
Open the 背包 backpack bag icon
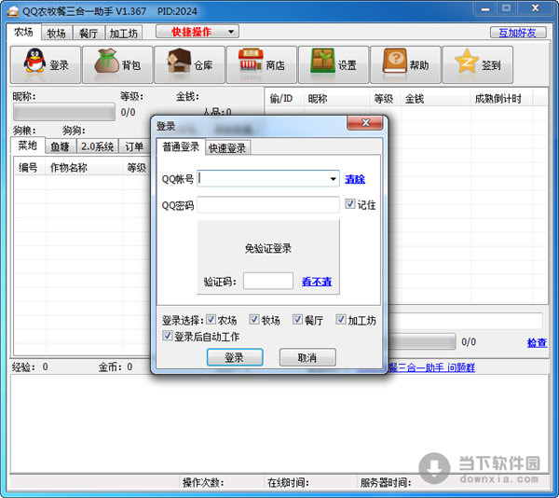(117, 64)
